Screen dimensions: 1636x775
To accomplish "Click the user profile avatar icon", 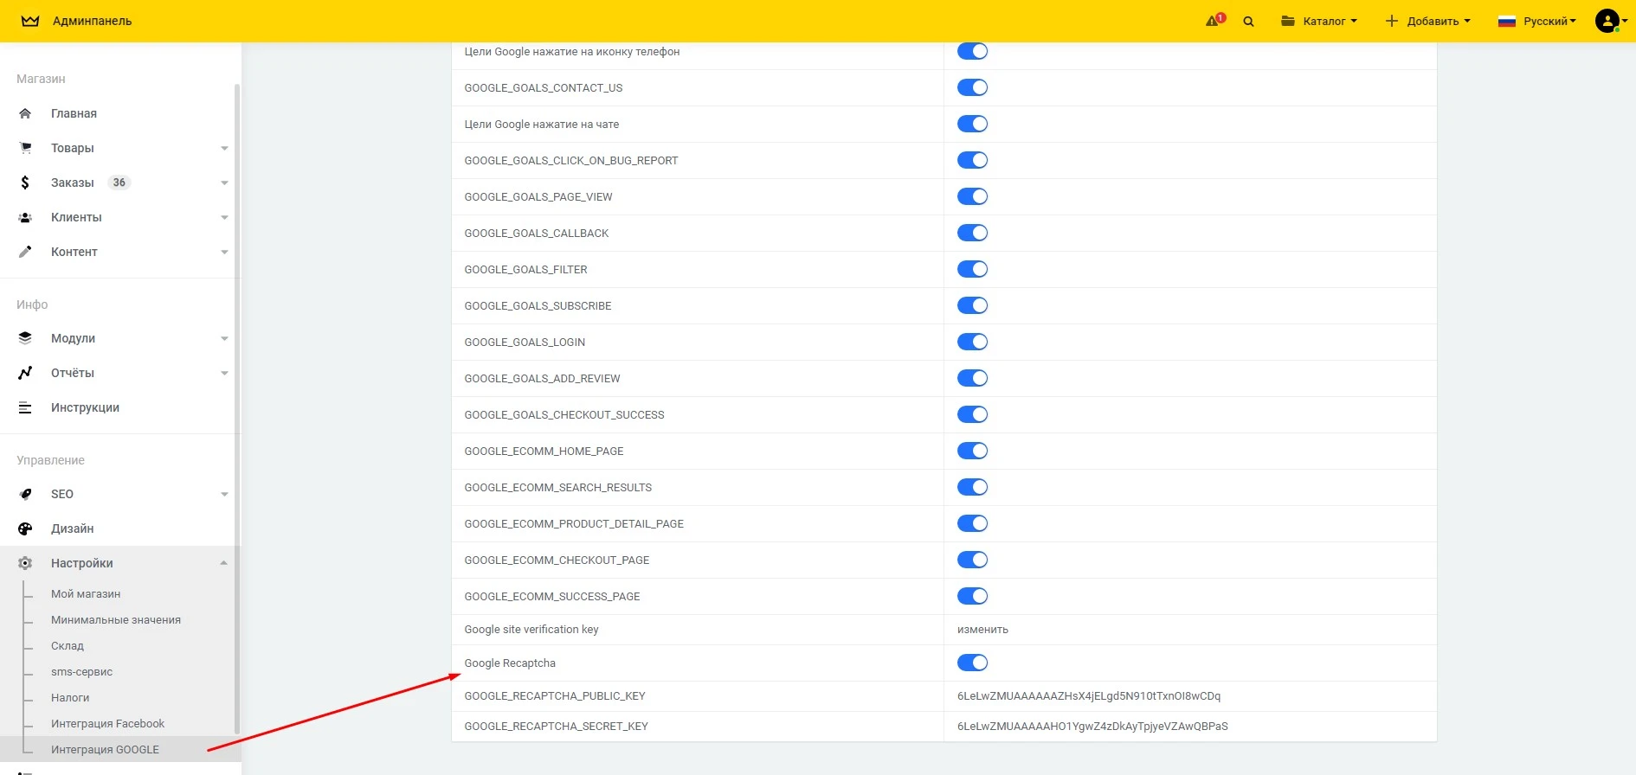I will coord(1607,21).
